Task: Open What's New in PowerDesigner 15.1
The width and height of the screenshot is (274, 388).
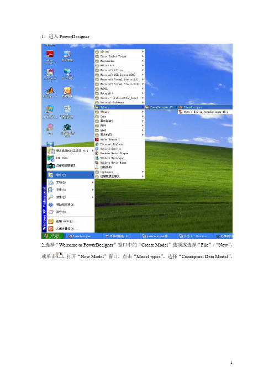Action: [205, 112]
